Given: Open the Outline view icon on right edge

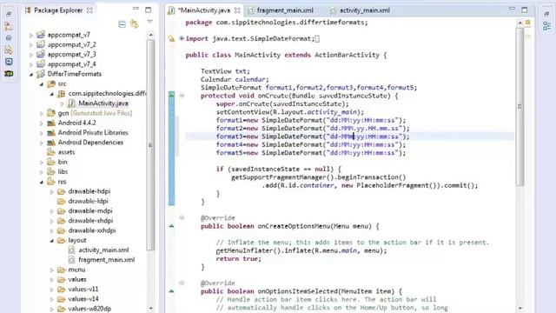Looking at the screenshot, I should coord(546,25).
